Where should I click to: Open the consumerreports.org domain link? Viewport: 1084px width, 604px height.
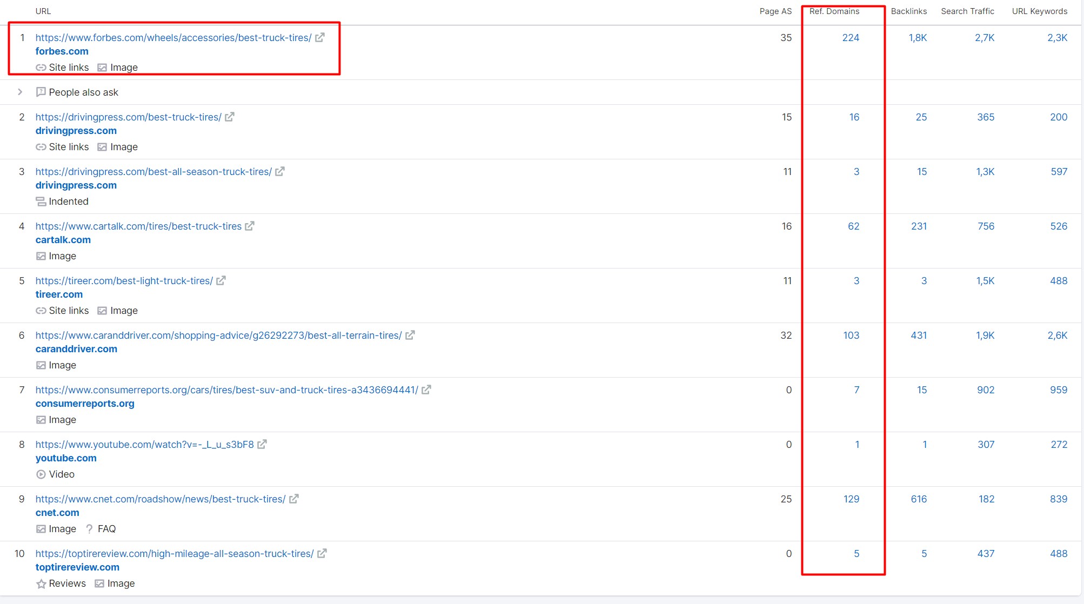(x=85, y=404)
